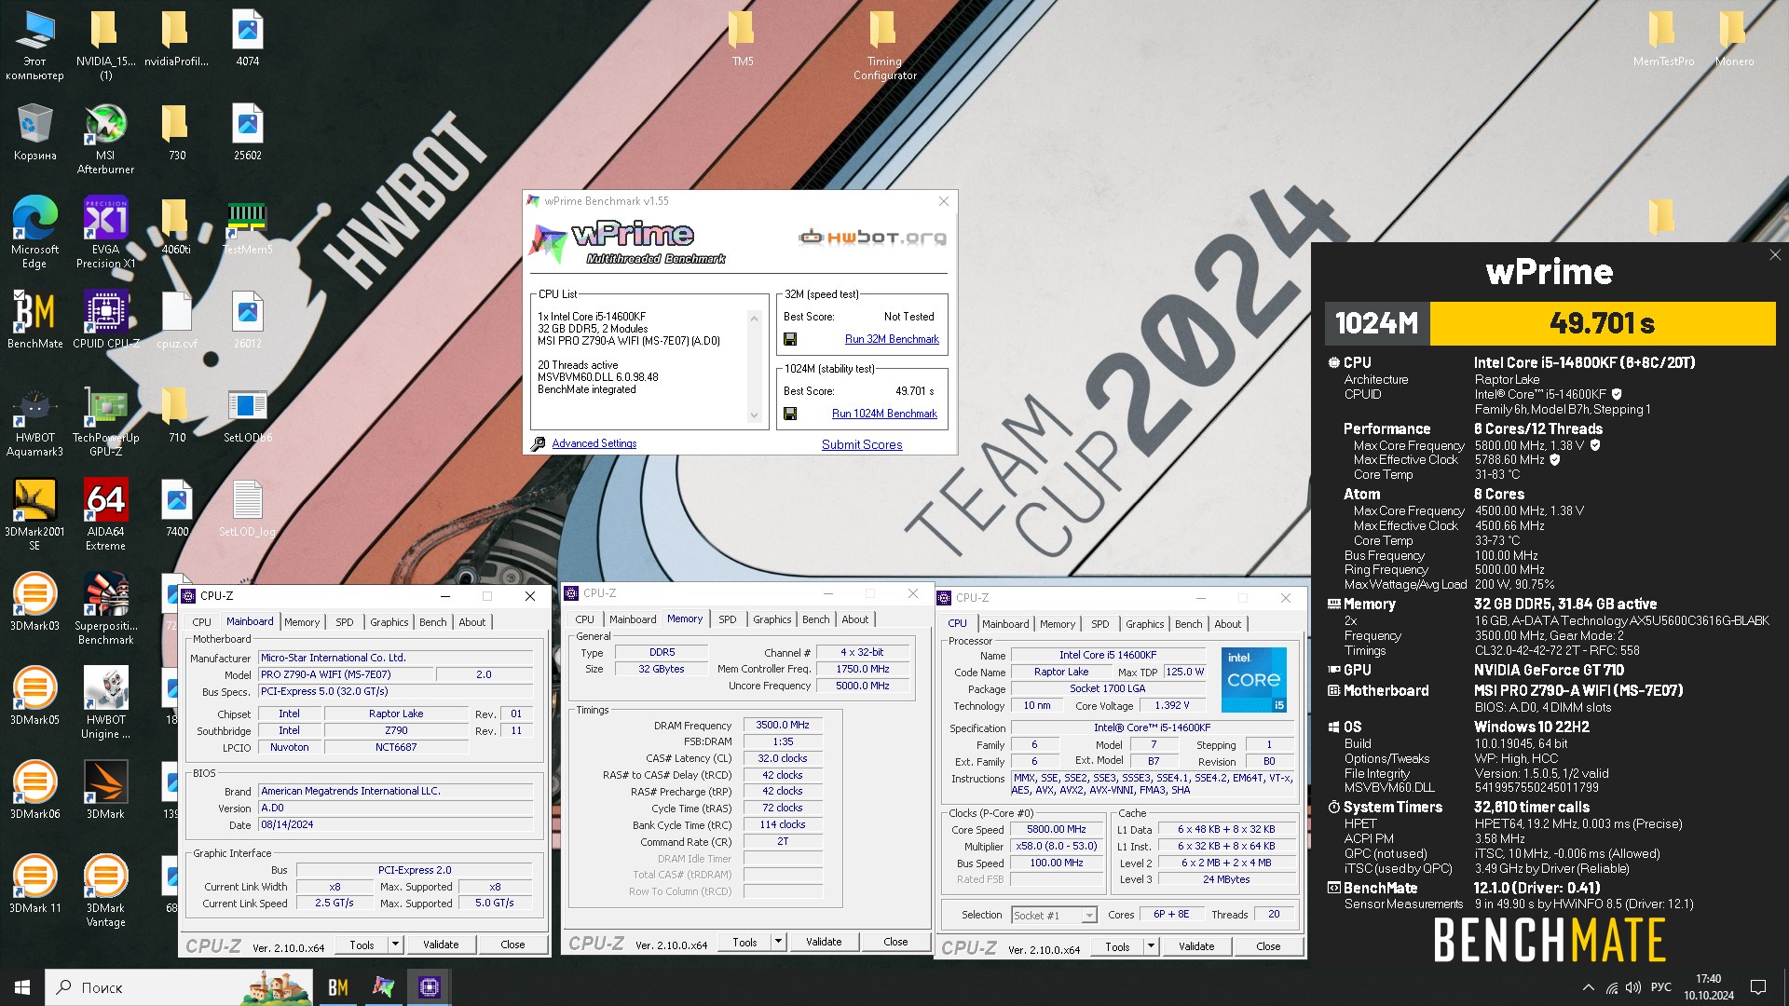Viewport: 1789px width, 1006px height.
Task: Show hidden system tray icons
Action: tap(1588, 987)
